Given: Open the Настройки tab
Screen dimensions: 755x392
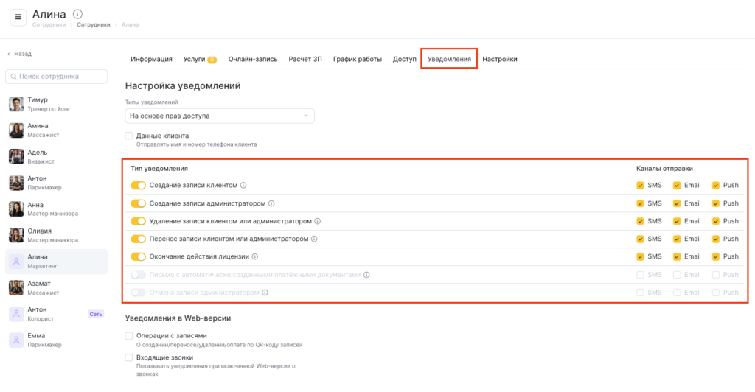Looking at the screenshot, I should coord(500,59).
